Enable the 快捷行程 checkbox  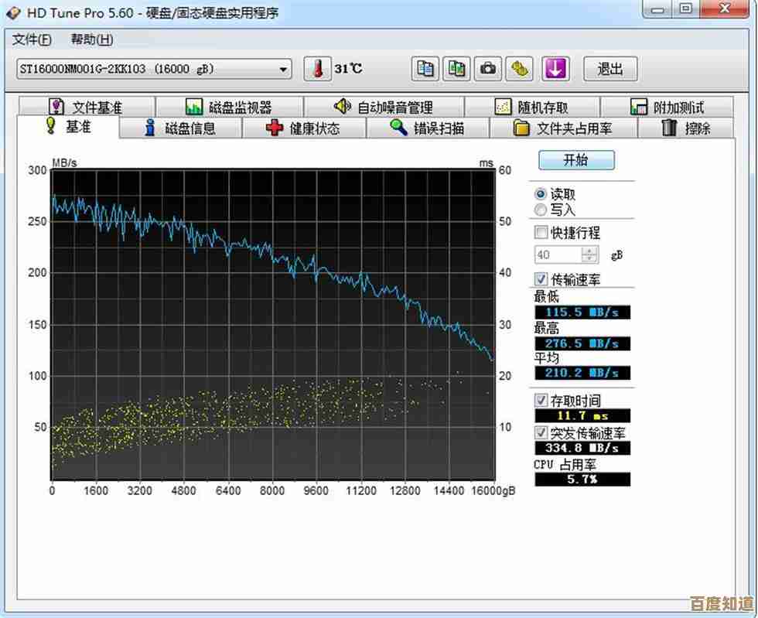pyautogui.click(x=541, y=232)
